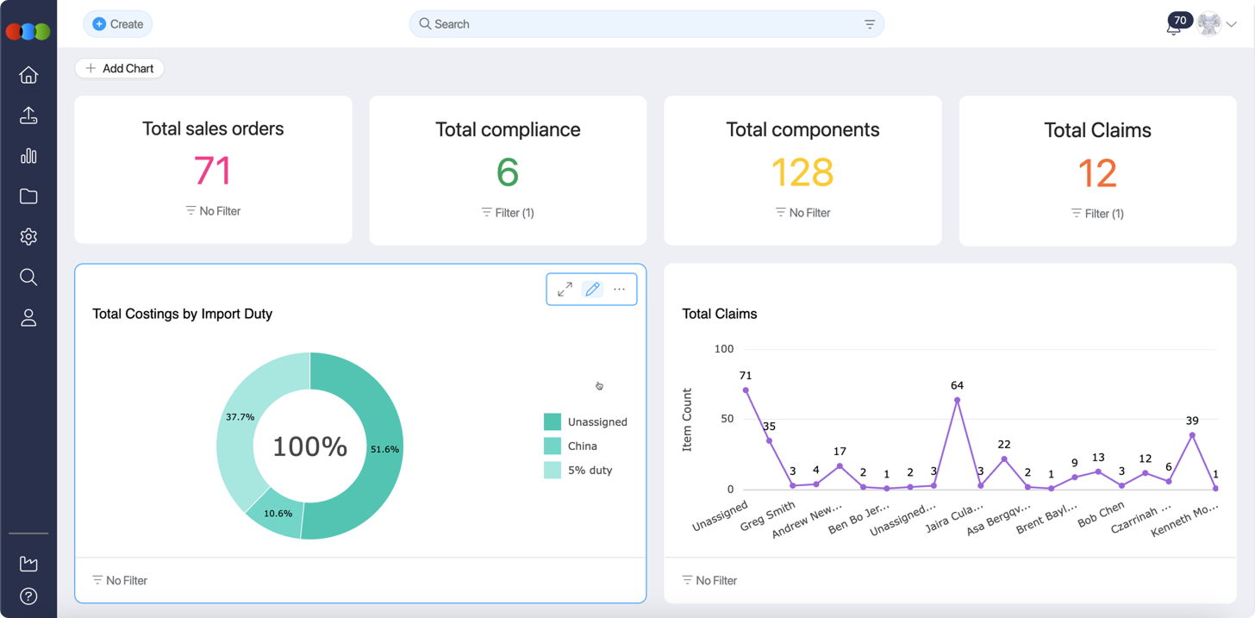Expand the Total Costings chart fullscreen
The height and width of the screenshot is (618, 1255).
[565, 290]
